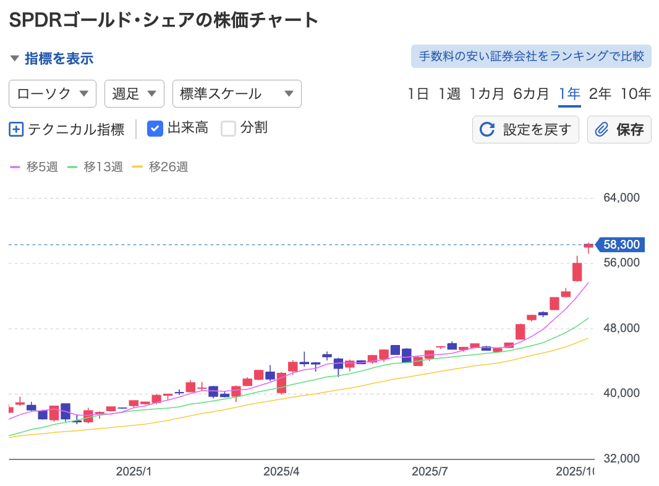Open the 週足 interval dropdown

(x=134, y=94)
